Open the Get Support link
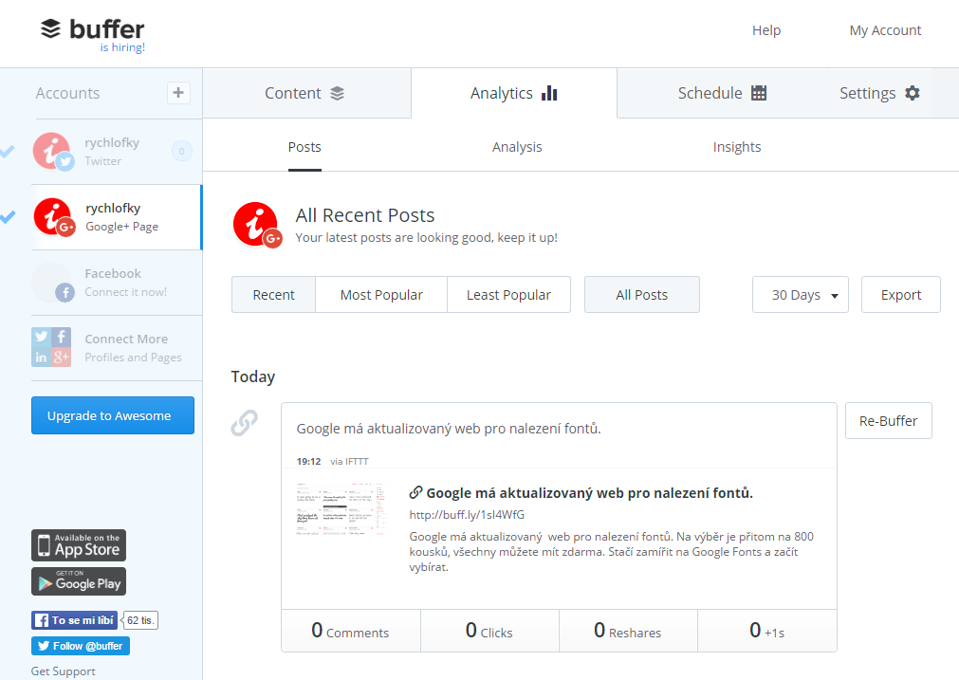Screen dimensions: 959x680 pyautogui.click(x=63, y=671)
